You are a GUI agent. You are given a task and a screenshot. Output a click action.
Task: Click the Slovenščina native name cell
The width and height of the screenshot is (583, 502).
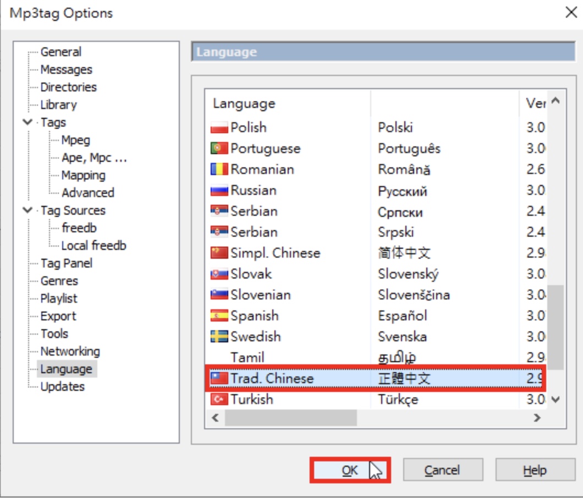pos(414,295)
